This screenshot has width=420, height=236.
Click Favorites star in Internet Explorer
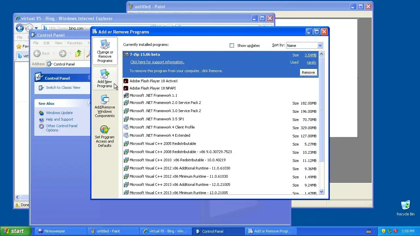(19, 46)
